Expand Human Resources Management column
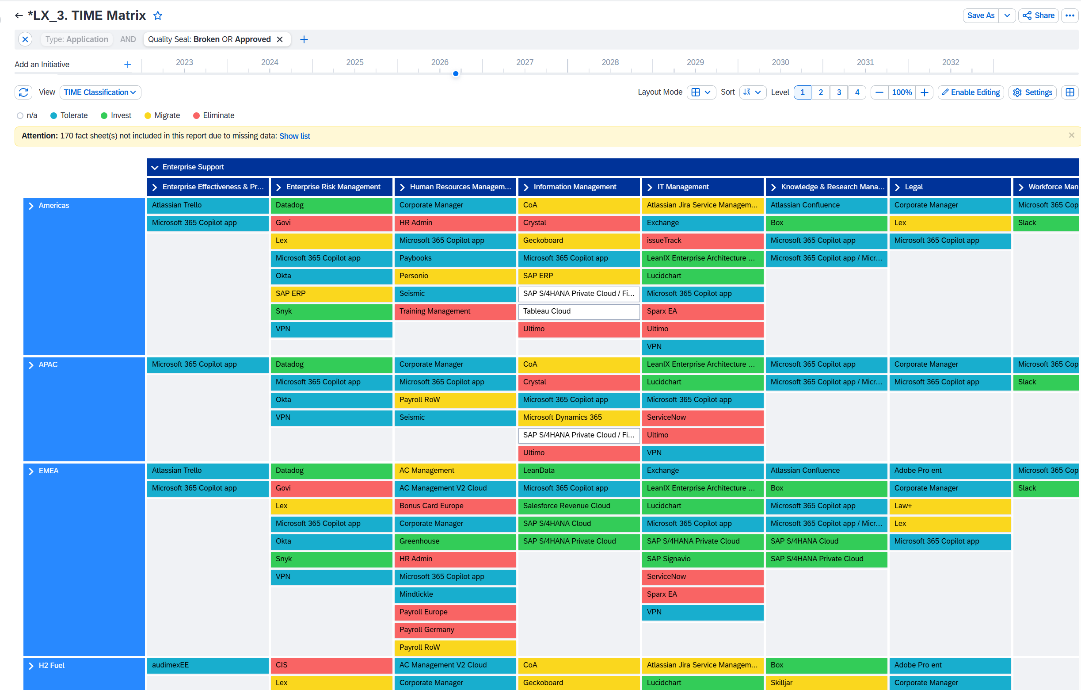The height and width of the screenshot is (690, 1081). pos(402,188)
